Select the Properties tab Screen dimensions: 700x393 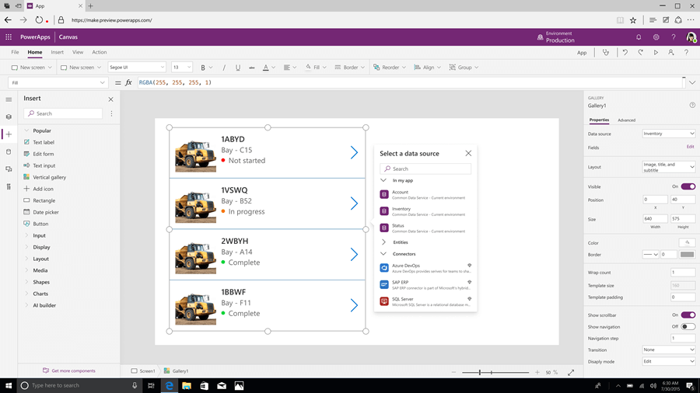[599, 120]
